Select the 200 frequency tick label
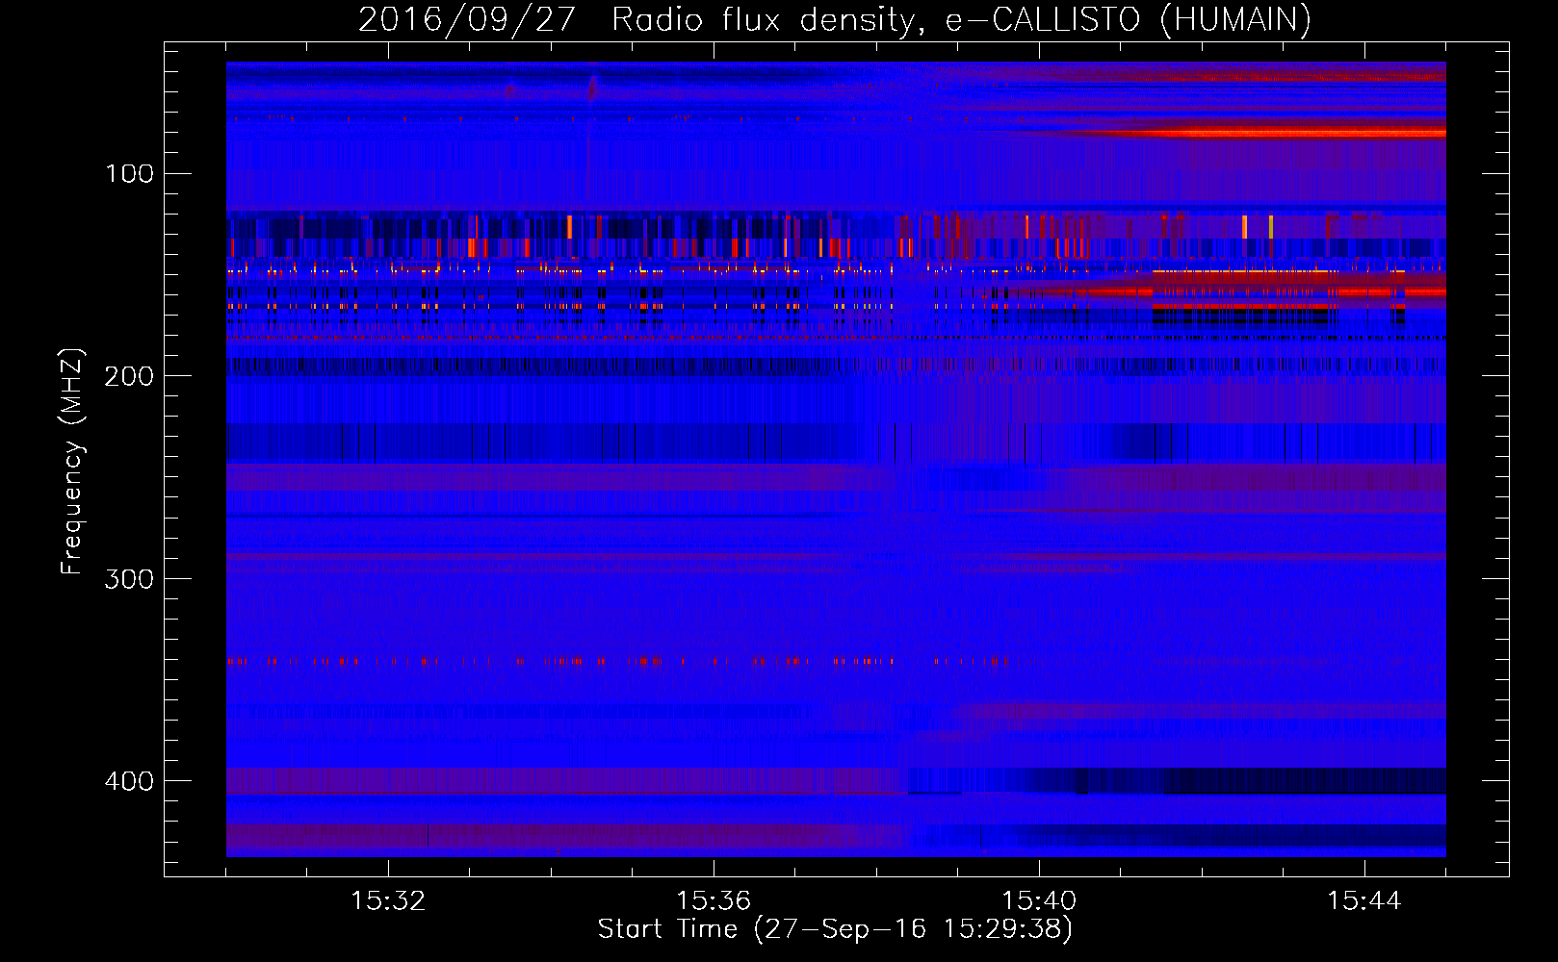1558x962 pixels. point(129,376)
